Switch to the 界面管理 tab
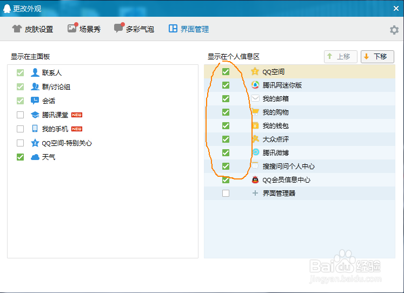The image size is (404, 293). [189, 29]
